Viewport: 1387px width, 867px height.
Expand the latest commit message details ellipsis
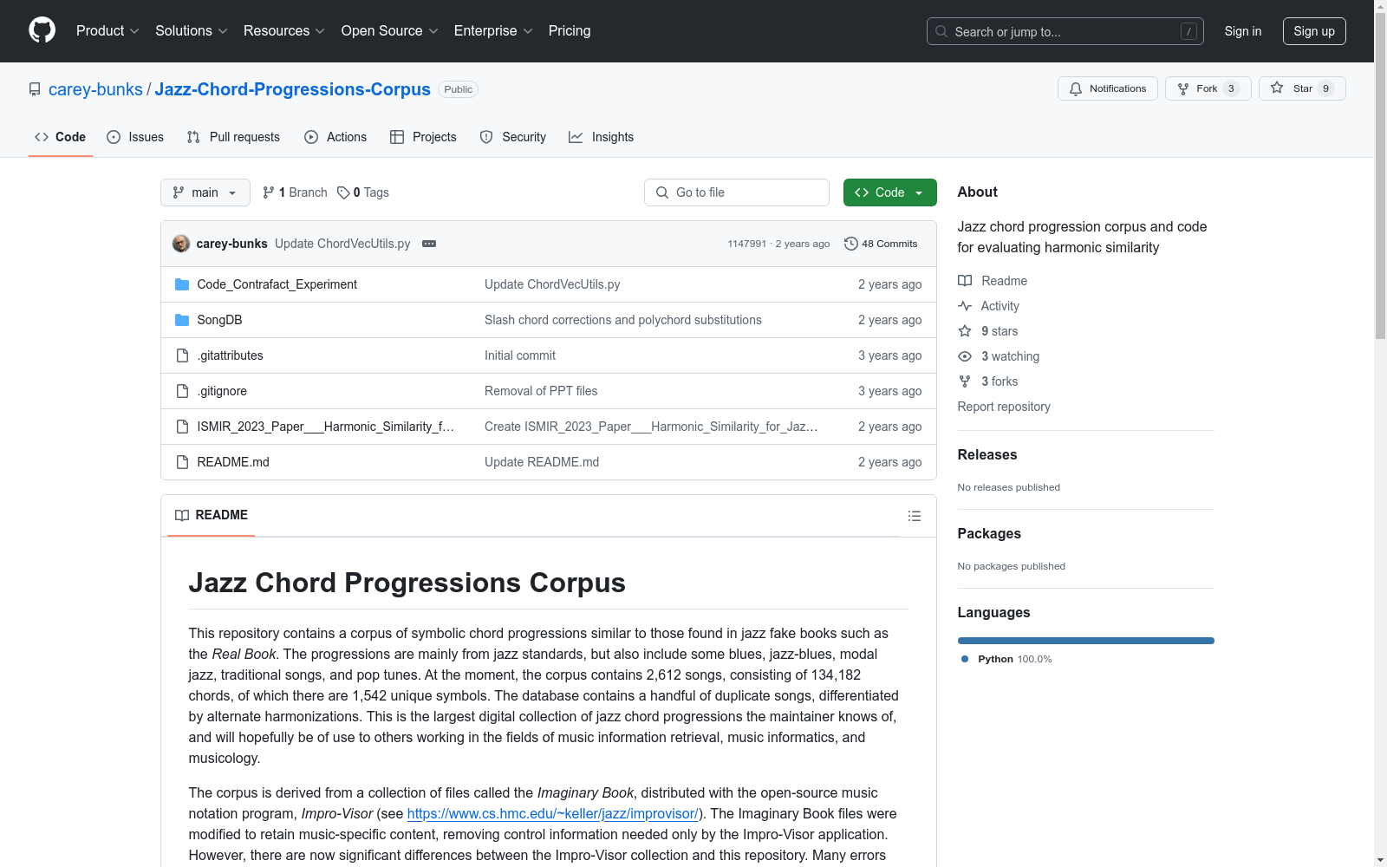click(x=429, y=244)
